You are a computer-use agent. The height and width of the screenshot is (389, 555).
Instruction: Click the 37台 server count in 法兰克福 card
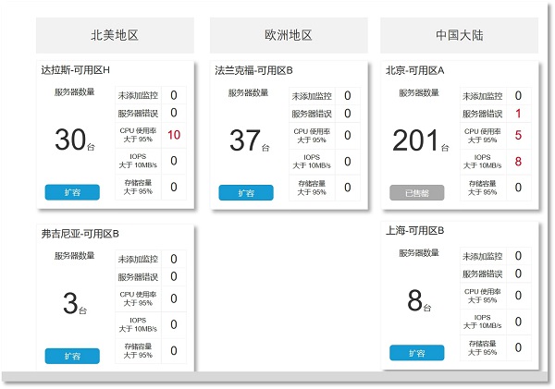point(244,140)
